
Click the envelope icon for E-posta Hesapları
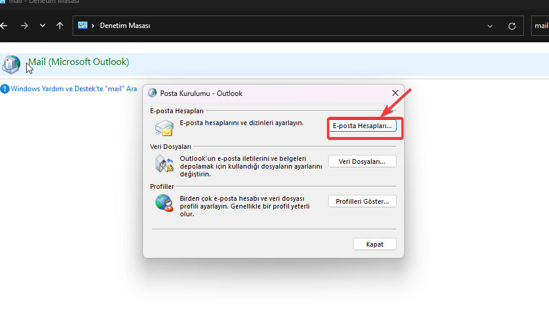164,128
